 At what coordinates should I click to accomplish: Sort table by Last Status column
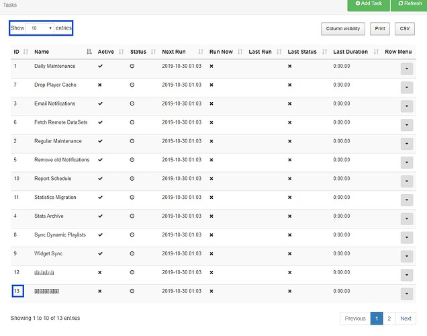(307, 52)
